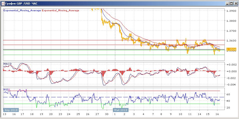Click the MACD indicator panel label

(x=7, y=64)
